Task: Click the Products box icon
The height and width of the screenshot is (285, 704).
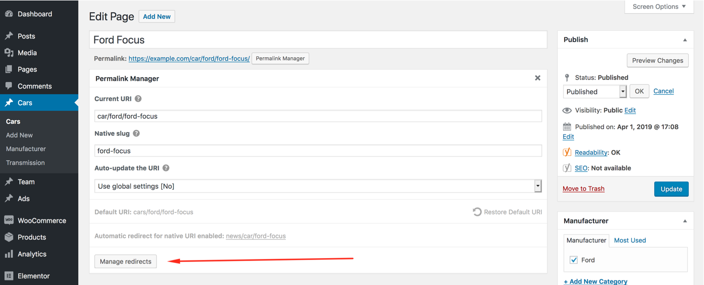Action: click(9, 237)
